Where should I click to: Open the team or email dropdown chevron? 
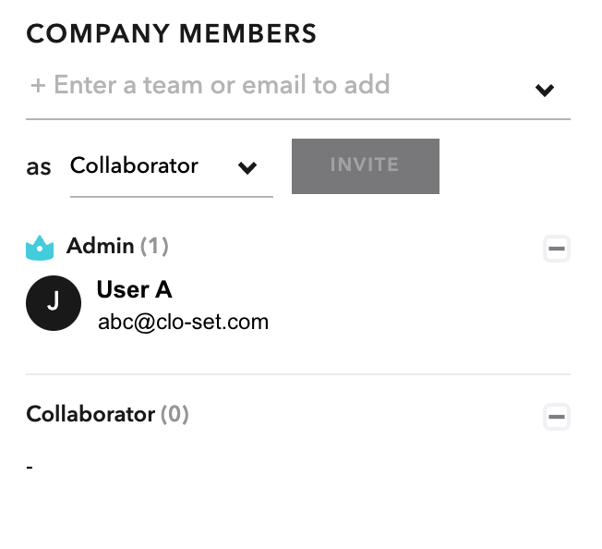tap(545, 91)
